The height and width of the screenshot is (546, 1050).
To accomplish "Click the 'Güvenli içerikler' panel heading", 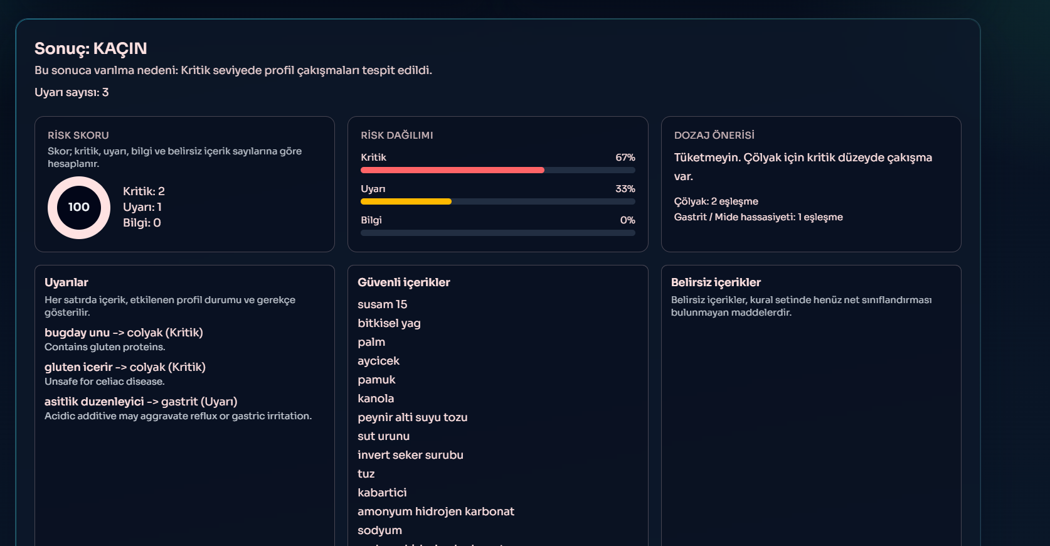I will point(403,282).
